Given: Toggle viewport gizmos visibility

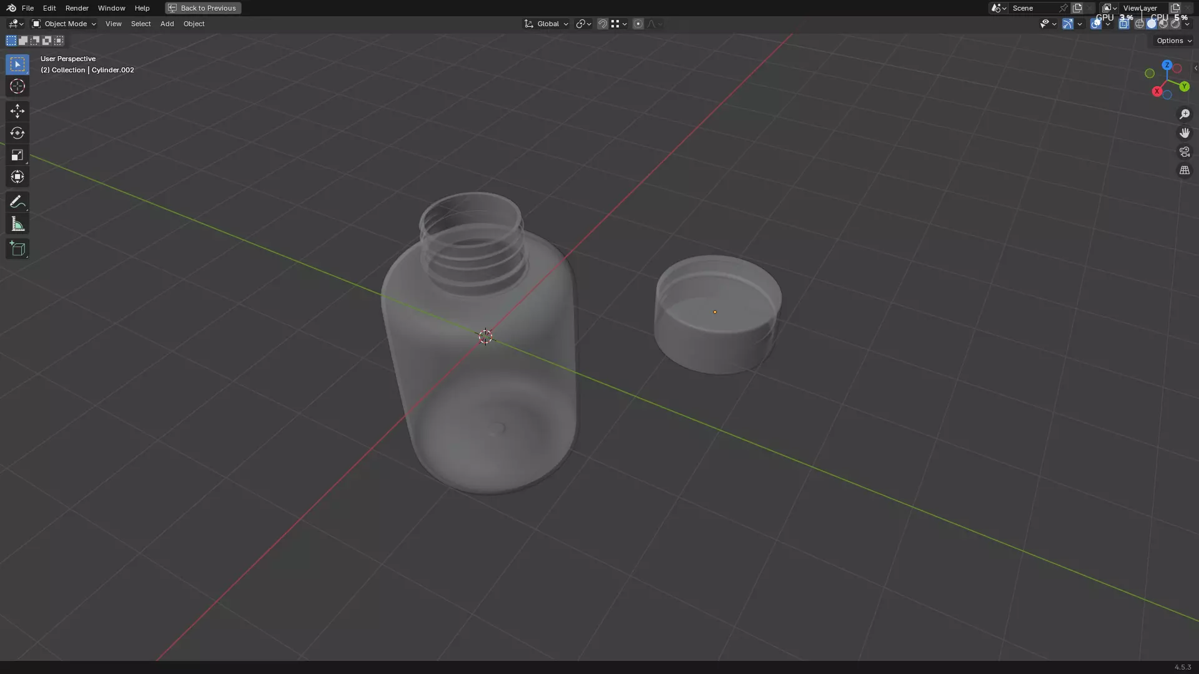Looking at the screenshot, I should pyautogui.click(x=1068, y=24).
